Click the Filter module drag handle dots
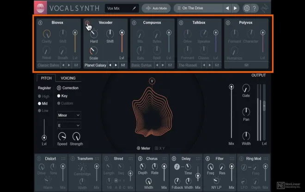The height and width of the screenshot is (192, 305). 232,159
